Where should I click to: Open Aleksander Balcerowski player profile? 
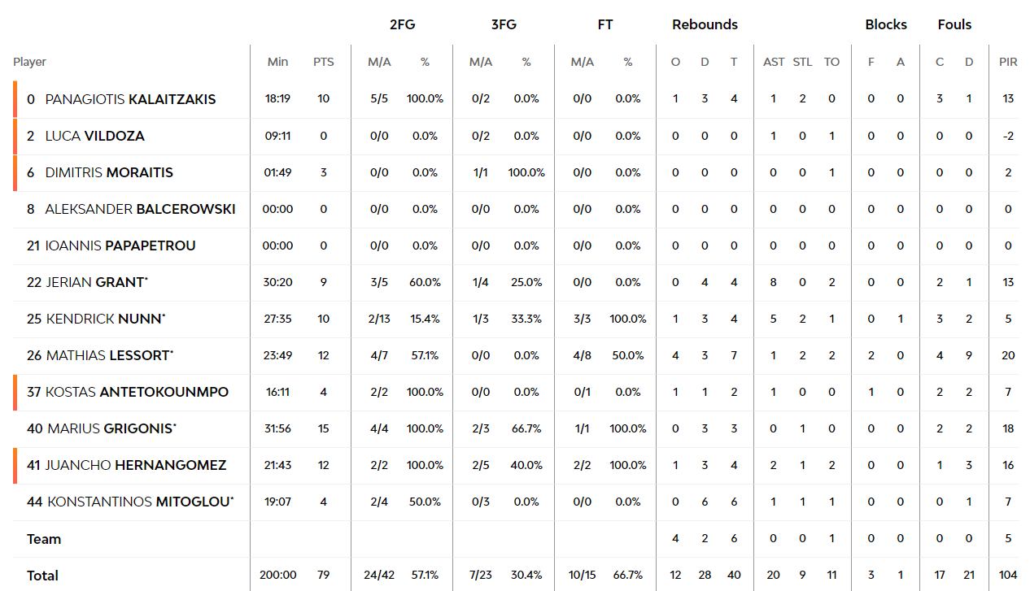point(140,209)
